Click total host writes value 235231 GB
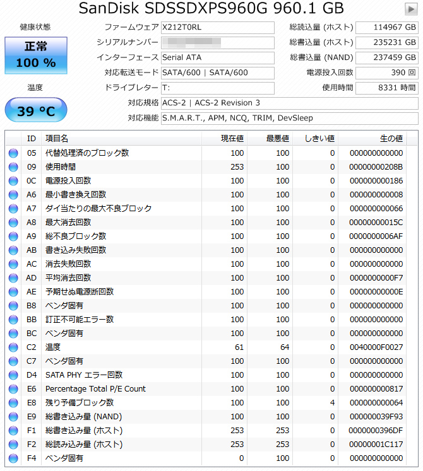The image size is (423, 471). (386, 42)
